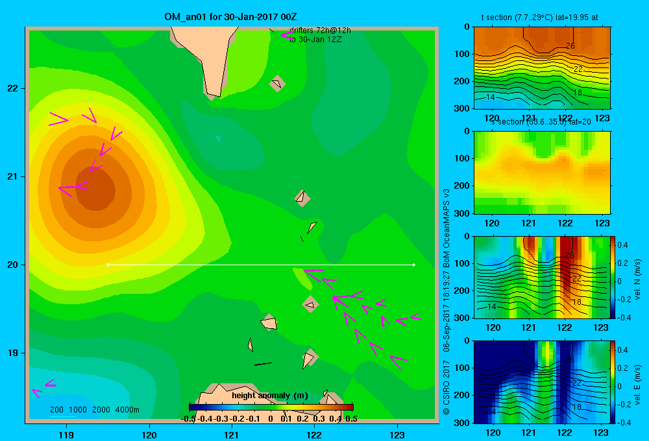
Task: Click the longitude 119 axis label on main map
Action: click(x=66, y=435)
